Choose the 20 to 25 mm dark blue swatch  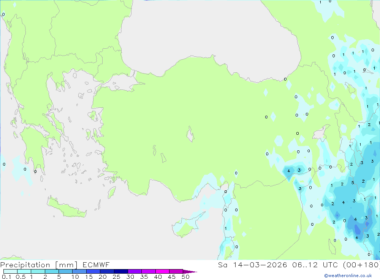point(107,271)
